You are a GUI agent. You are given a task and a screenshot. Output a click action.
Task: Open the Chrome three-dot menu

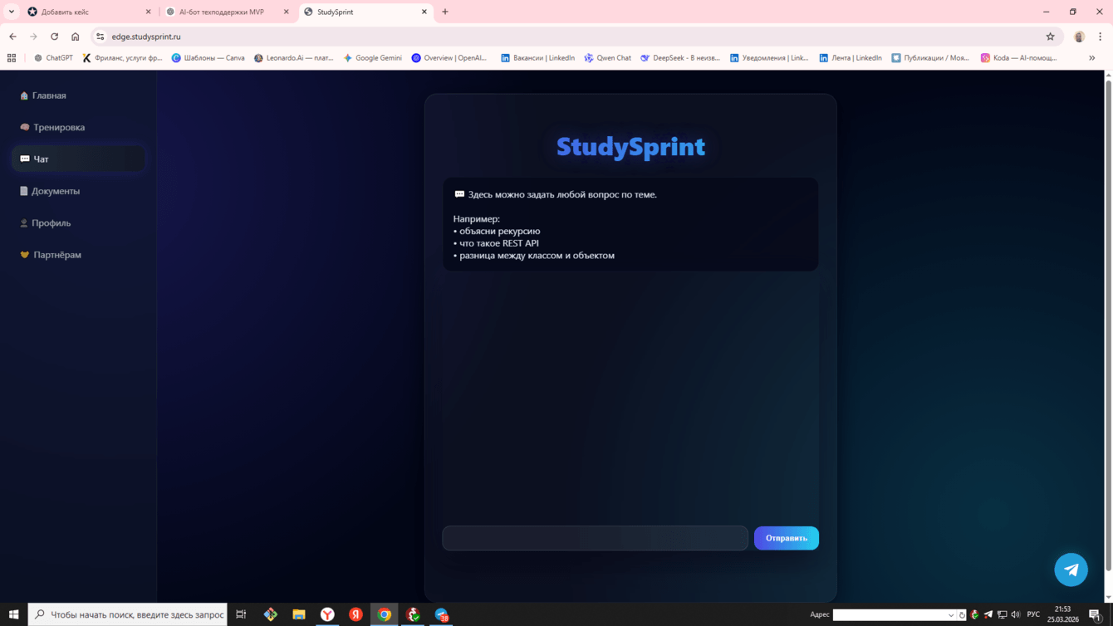(x=1100, y=37)
